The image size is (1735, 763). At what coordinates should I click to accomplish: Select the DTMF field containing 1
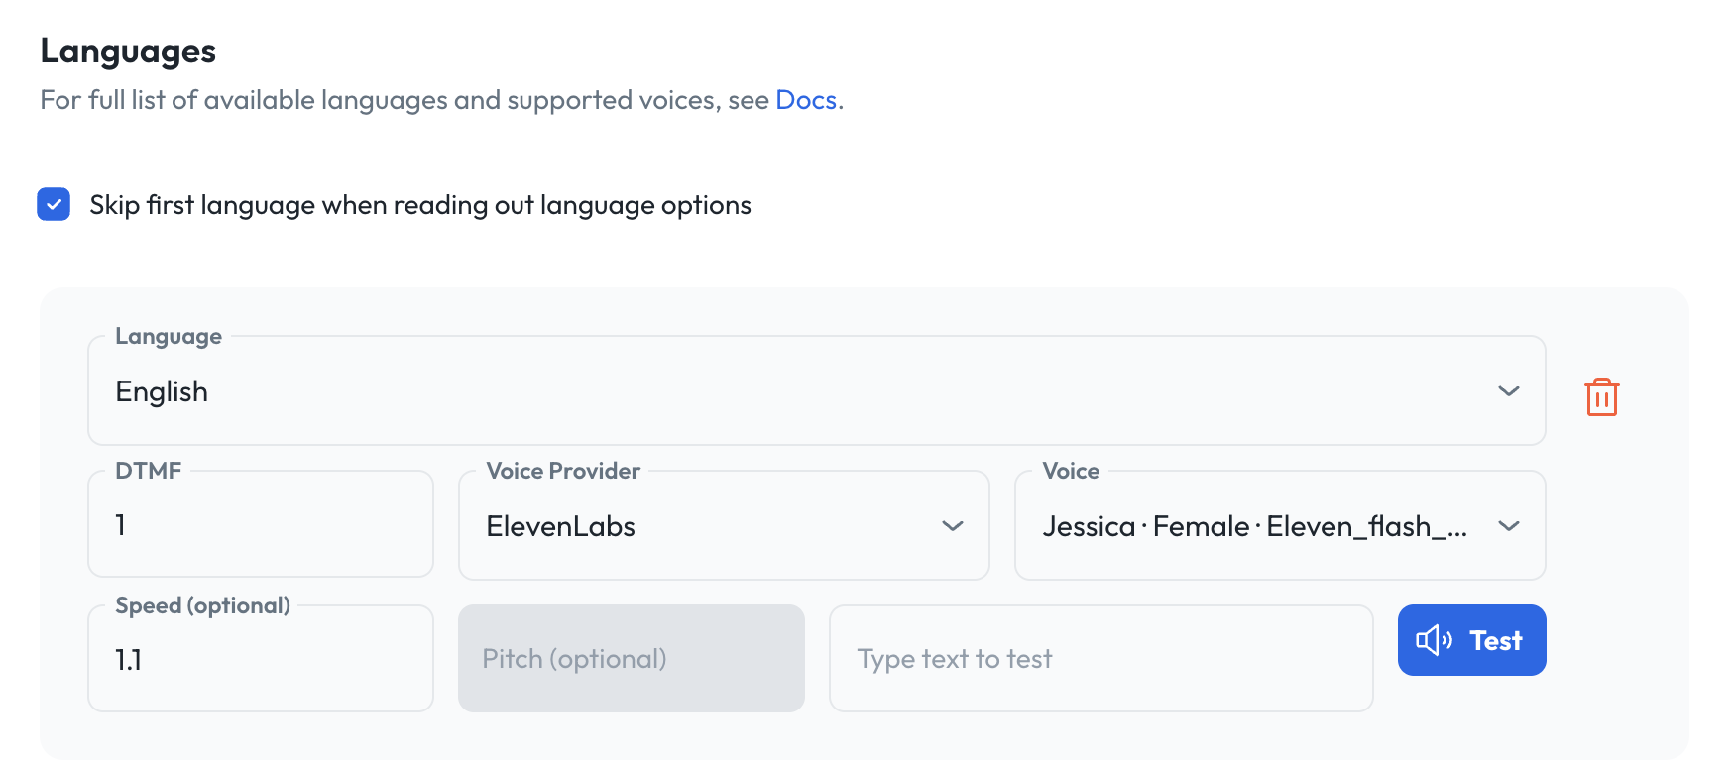click(260, 524)
